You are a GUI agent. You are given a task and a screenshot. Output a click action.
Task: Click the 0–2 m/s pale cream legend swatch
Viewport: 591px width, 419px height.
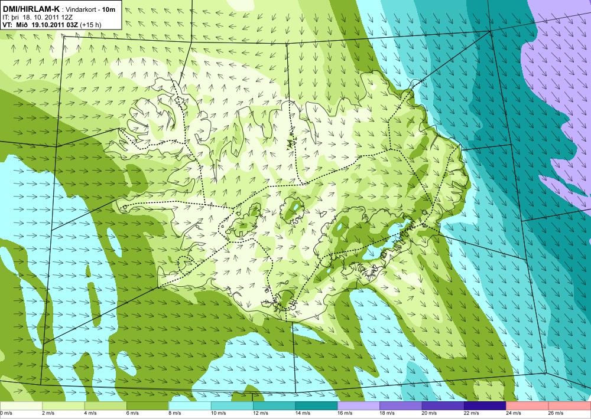tap(21, 406)
